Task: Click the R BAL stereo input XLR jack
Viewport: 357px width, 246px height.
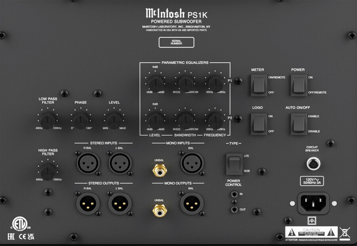Action: [x=88, y=163]
